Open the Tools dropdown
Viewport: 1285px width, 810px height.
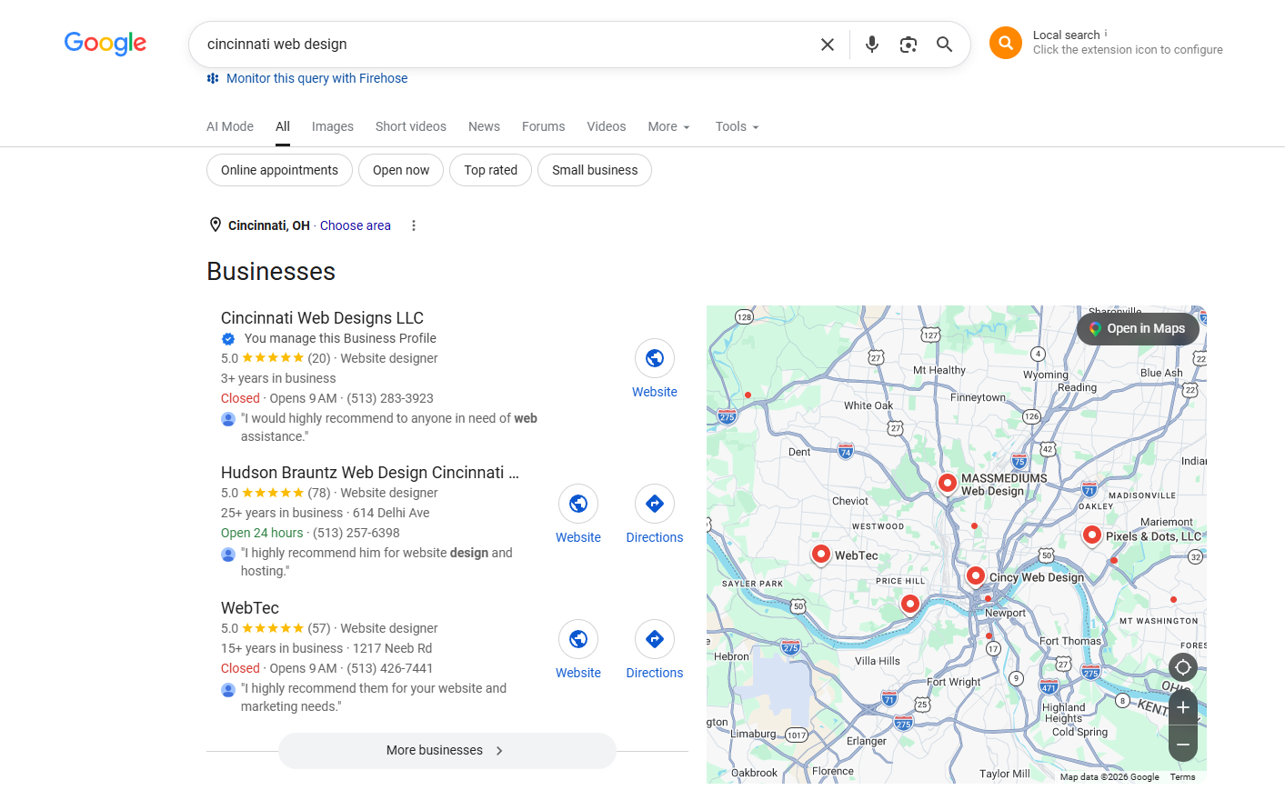point(737,126)
